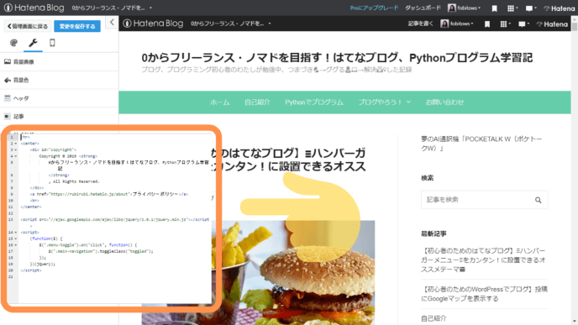Open ダッシュボード in the top bar
Screen dimensions: 578x325
click(423, 8)
